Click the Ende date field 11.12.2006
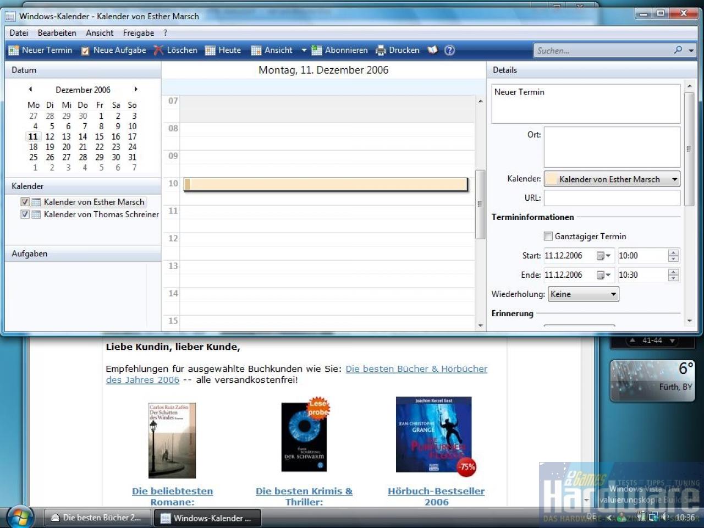This screenshot has width=704, height=528. pyautogui.click(x=570, y=275)
